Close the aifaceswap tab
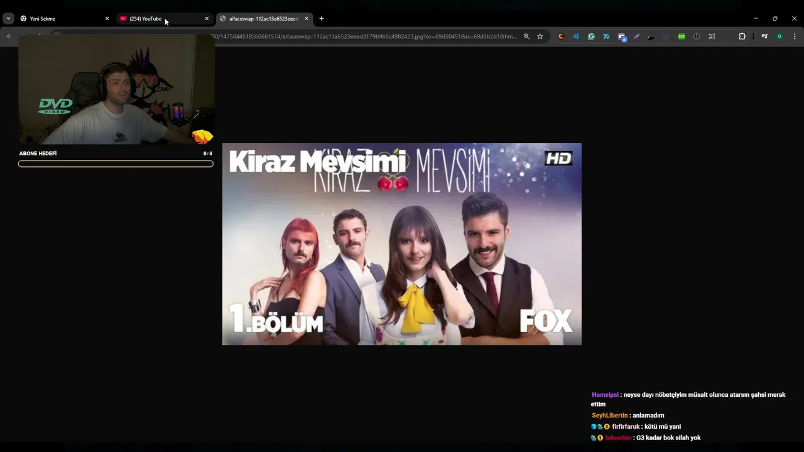 [307, 19]
